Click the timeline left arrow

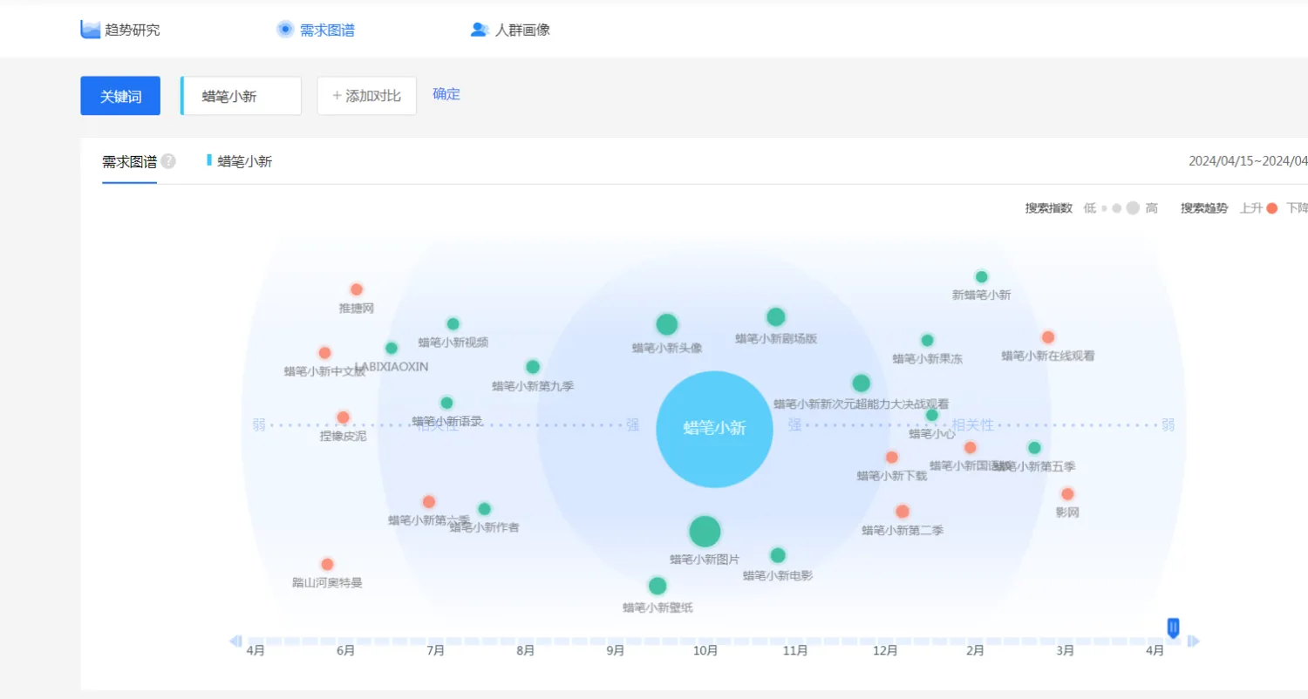[x=235, y=641]
